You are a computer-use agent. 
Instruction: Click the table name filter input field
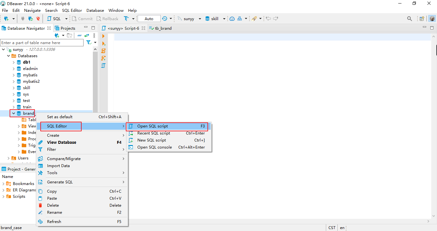42,43
